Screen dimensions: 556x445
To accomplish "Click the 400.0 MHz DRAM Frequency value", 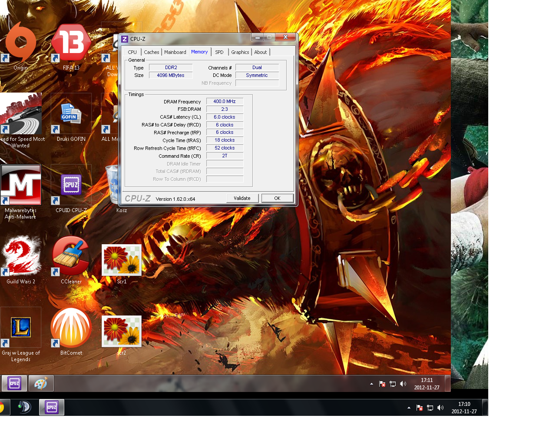I will (225, 101).
